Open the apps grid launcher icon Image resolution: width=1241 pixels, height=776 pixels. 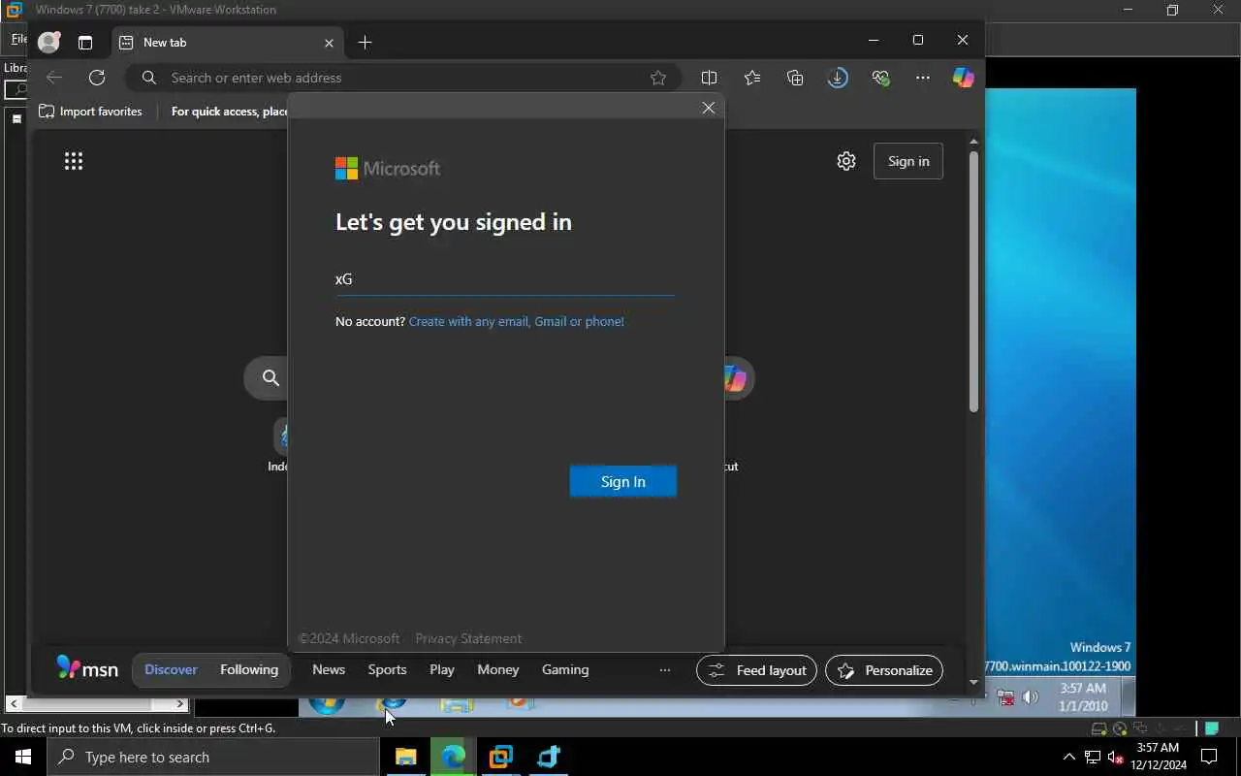coord(74,161)
